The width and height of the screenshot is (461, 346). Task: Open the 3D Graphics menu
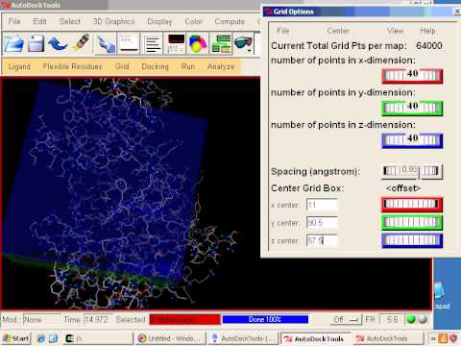(x=113, y=21)
